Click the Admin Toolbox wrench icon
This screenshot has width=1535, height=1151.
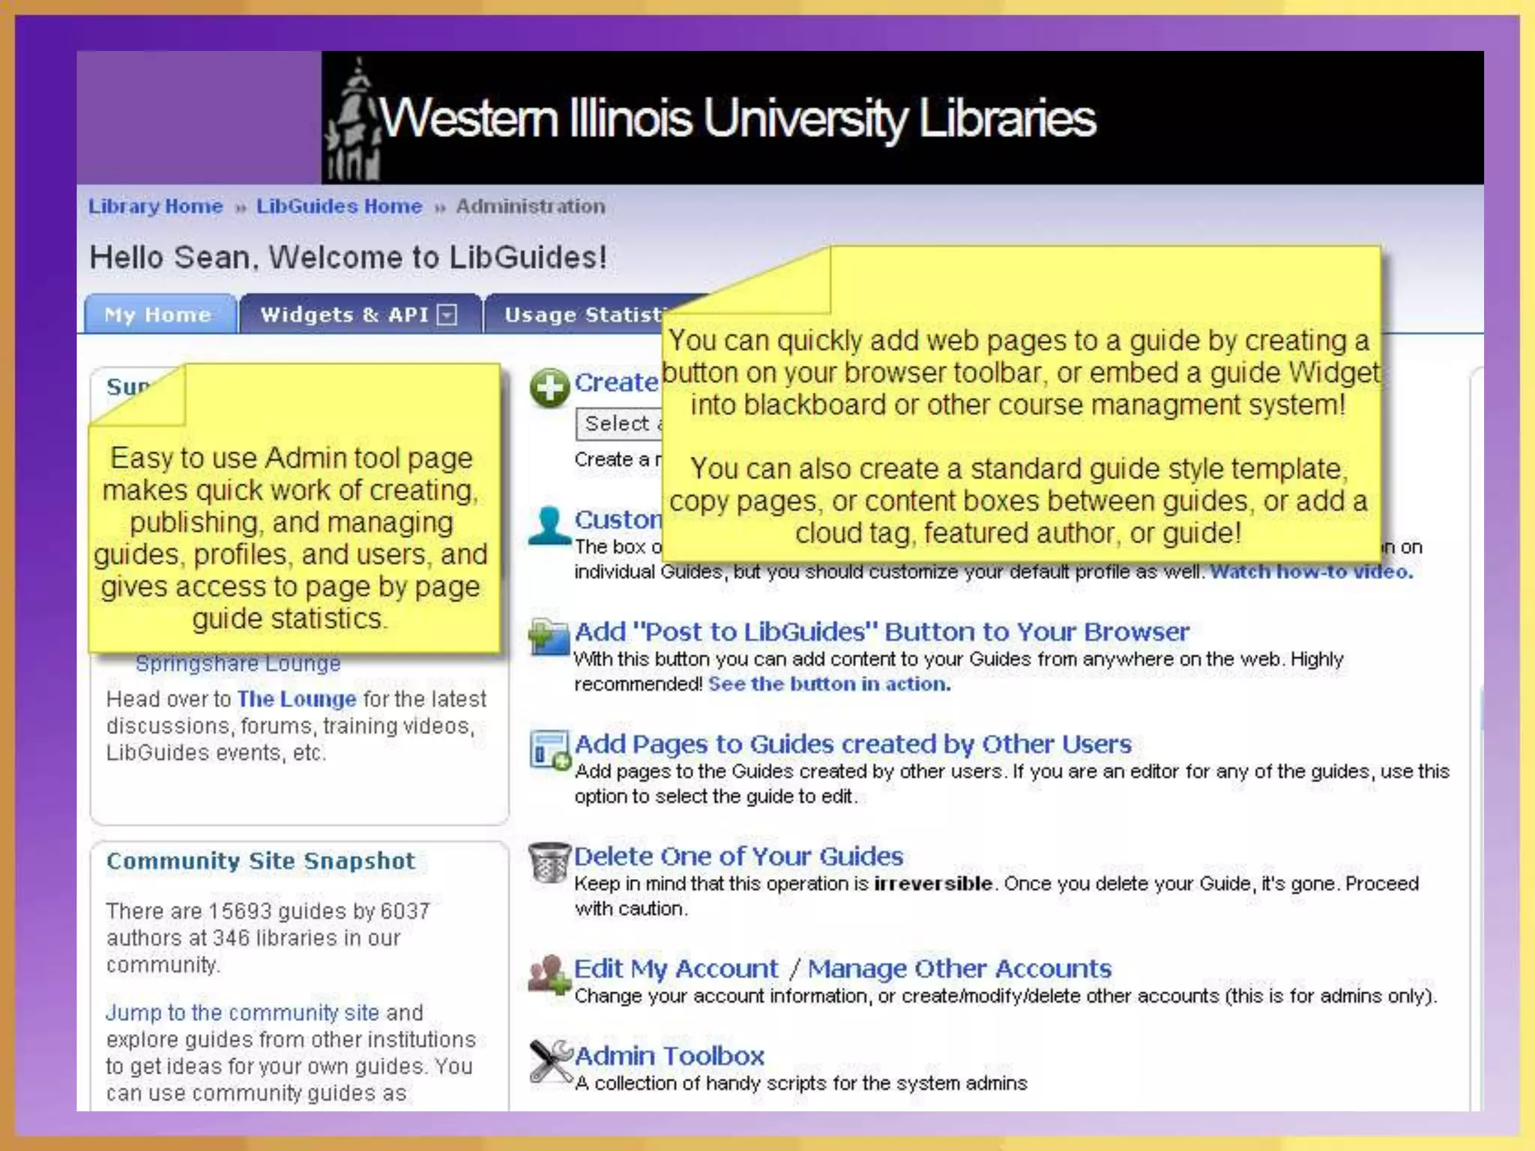[550, 1060]
